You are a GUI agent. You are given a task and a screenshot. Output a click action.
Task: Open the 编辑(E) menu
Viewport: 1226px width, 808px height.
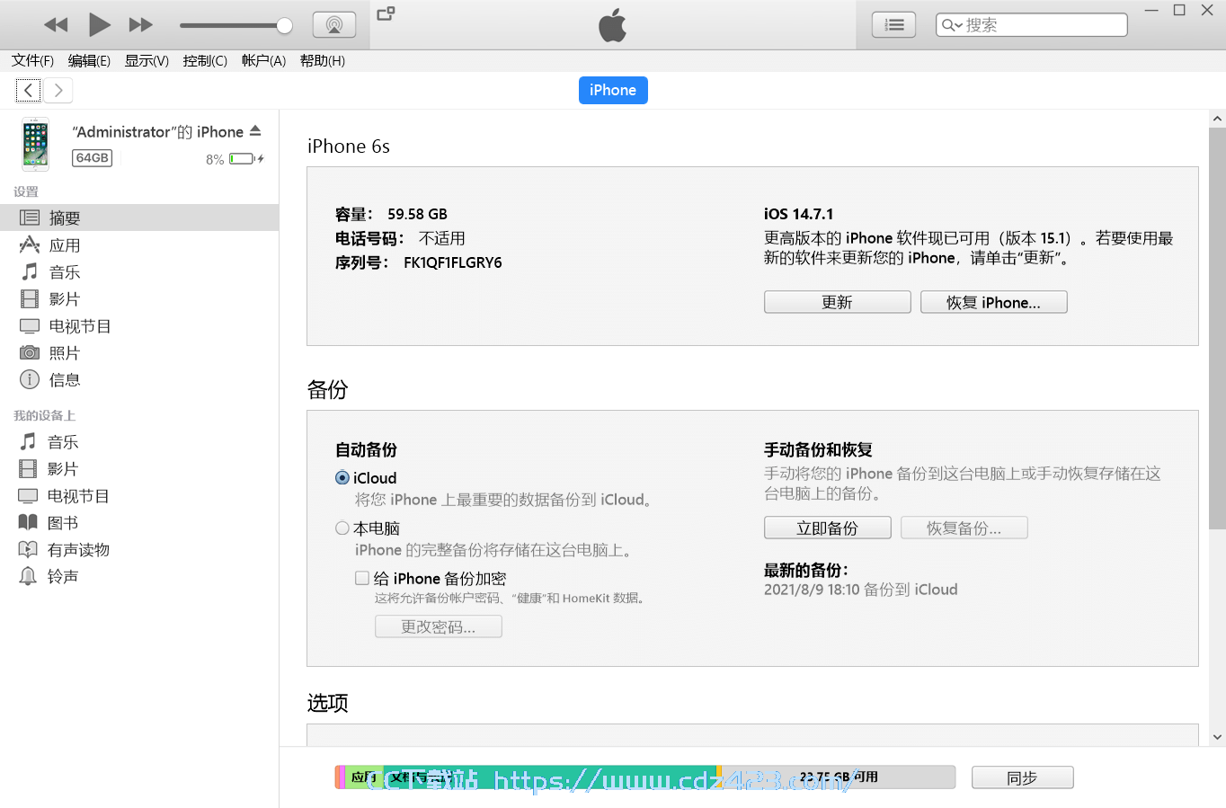click(x=89, y=60)
